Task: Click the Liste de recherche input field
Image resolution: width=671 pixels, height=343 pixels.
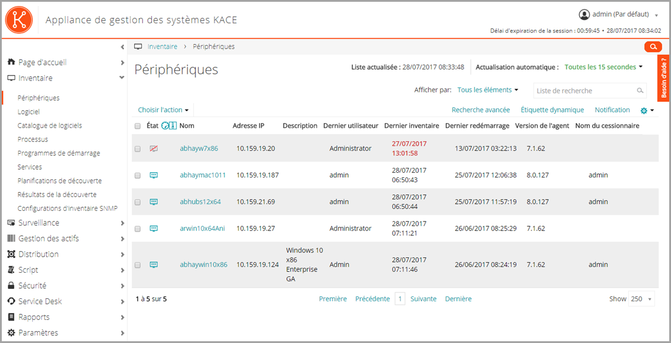Action: tap(584, 91)
